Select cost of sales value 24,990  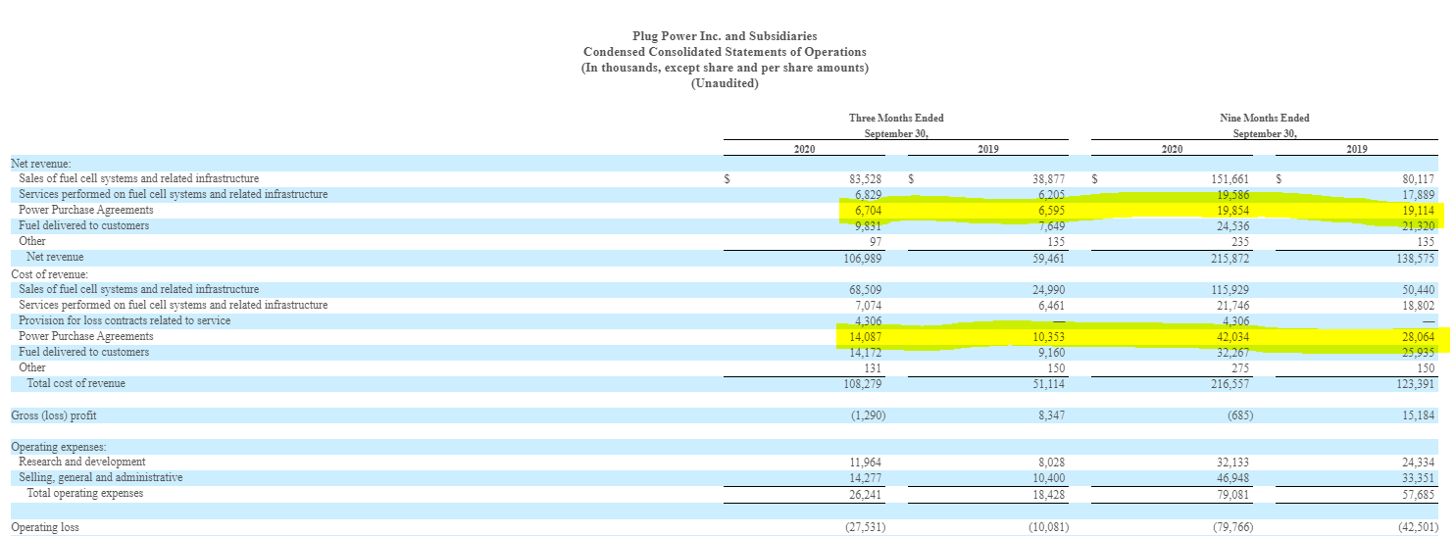coord(1048,289)
